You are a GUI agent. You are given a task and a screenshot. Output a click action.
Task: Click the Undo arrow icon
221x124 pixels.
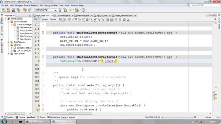(x=25, y=10)
